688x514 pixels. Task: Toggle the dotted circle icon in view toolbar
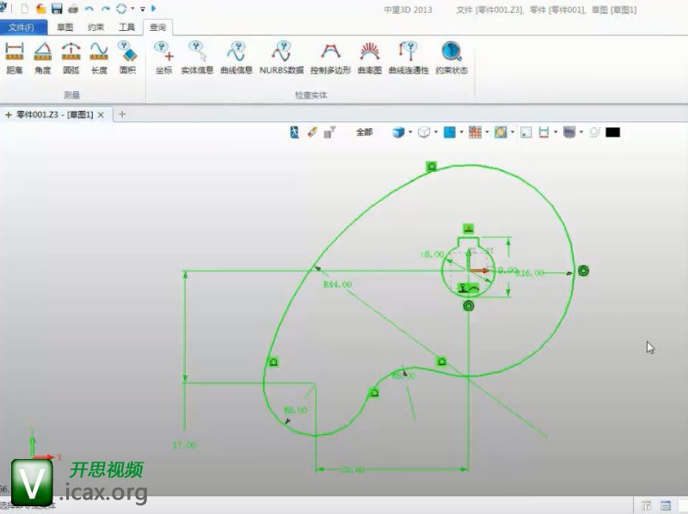tap(594, 132)
